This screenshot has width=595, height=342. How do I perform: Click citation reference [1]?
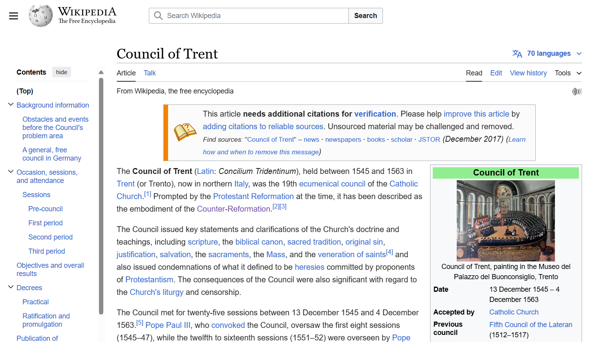(147, 194)
